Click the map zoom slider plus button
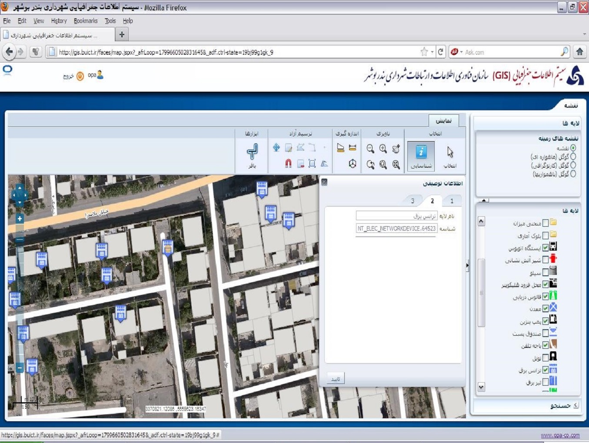Viewport: 589px width, 443px height. click(x=20, y=218)
